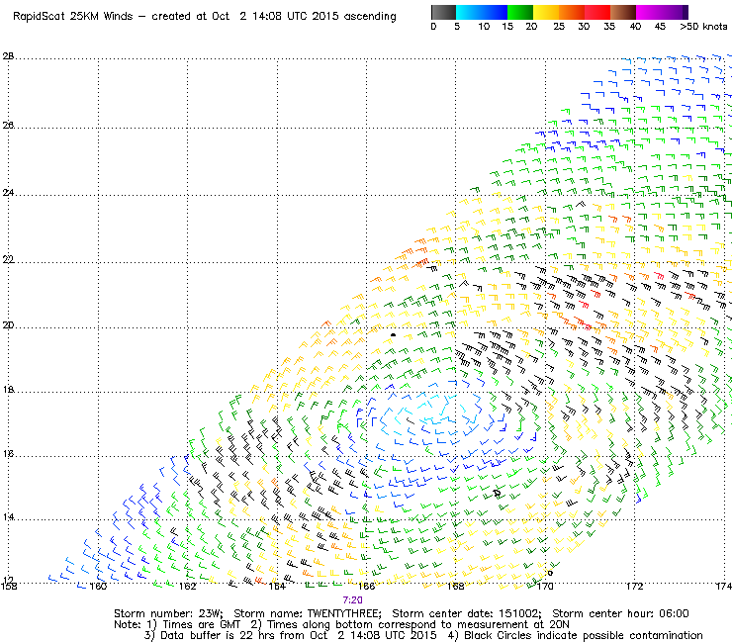Click the longitude axis label '166'
732x643 pixels.
pyautogui.click(x=366, y=586)
